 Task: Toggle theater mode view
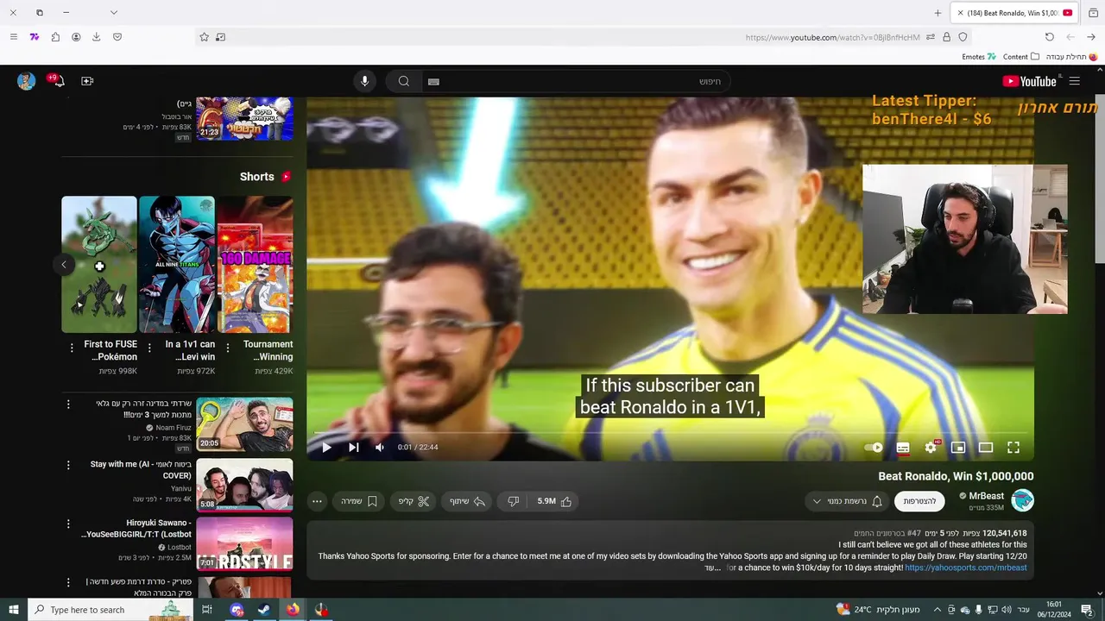click(x=986, y=447)
